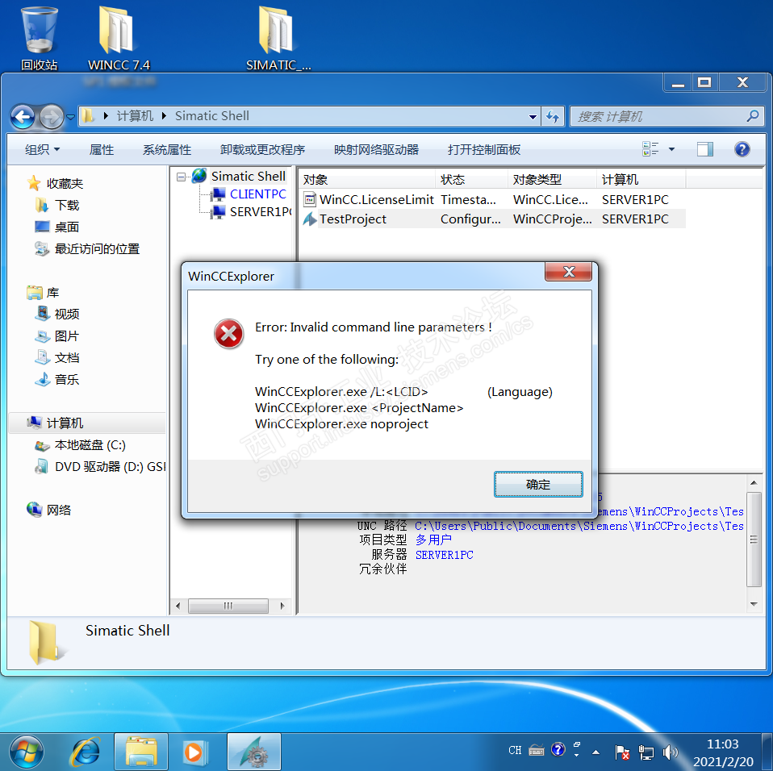773x771 pixels.
Task: Open recent pages dropdown next to navigation arrows
Action: click(x=70, y=117)
